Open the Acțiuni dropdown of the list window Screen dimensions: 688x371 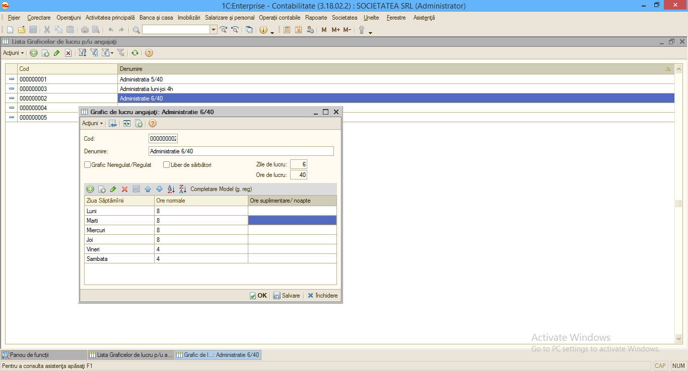[14, 53]
